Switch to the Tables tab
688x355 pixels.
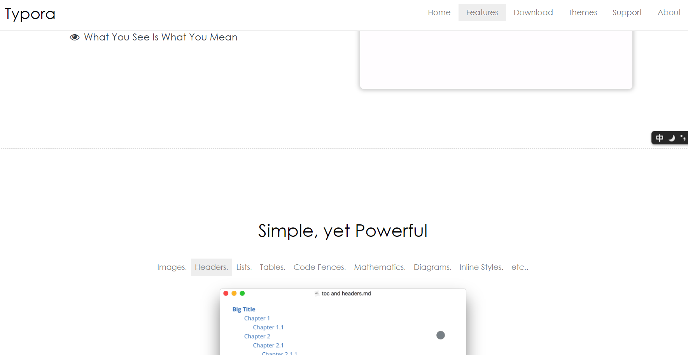tap(273, 267)
